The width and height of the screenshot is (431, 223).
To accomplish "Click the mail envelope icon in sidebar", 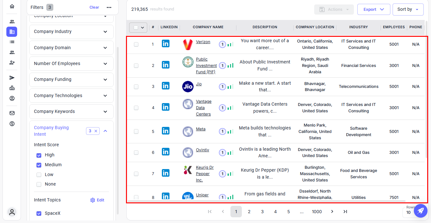I will (12, 113).
